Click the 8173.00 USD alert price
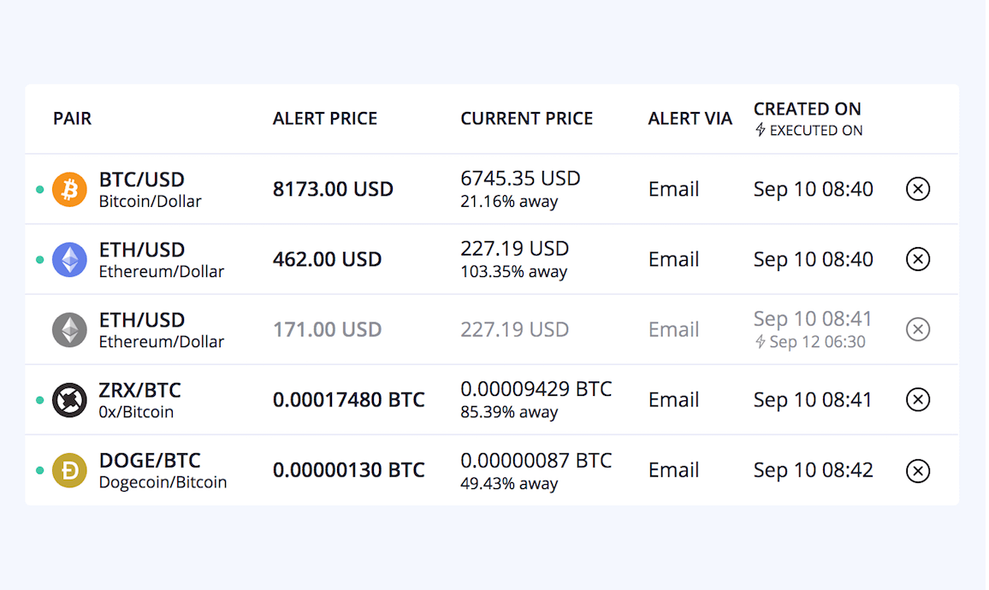Screen dimensions: 989x590 [x=333, y=189]
